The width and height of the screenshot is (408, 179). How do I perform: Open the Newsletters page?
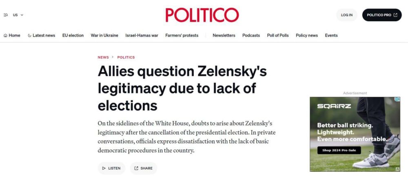coord(224,35)
